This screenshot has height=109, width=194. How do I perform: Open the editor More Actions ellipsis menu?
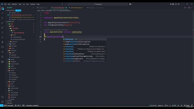pyautogui.click(x=192, y=8)
